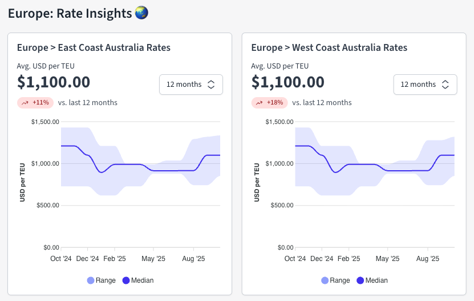Click East Coast chart $500.00 axis label
Image resolution: width=474 pixels, height=301 pixels.
[x=48, y=205]
